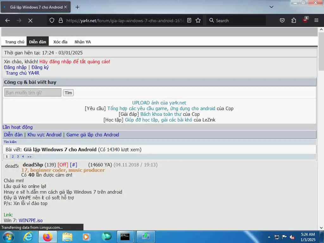
Task: Open a new browser tab
Action: click(77, 7)
